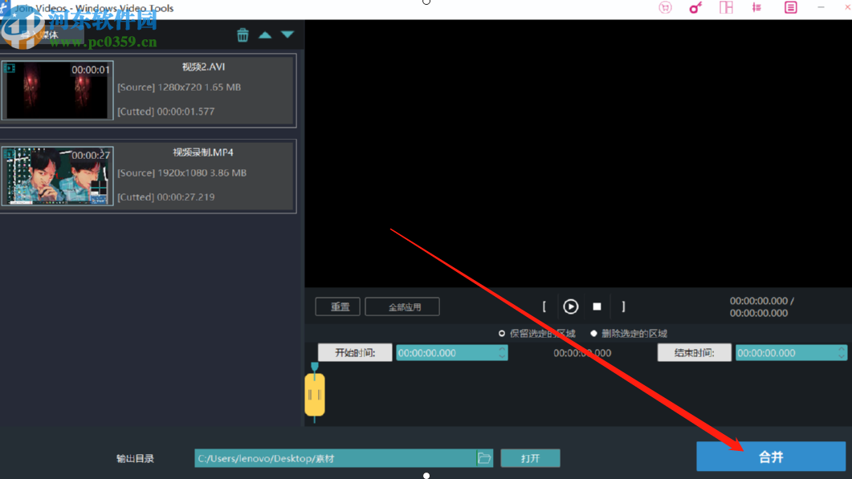852x479 pixels.
Task: Reset trimming with the 重置 button
Action: tap(337, 306)
